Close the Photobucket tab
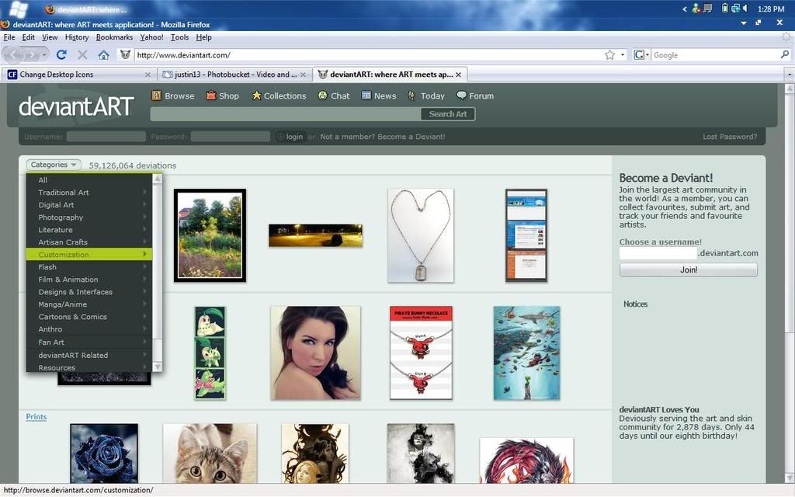 pos(304,75)
